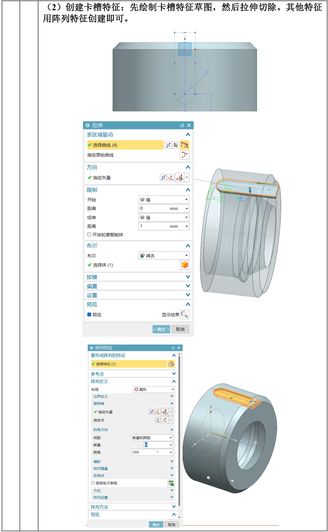Click the 跨角 field showing 360
Screen dimensions: 328x532
tap(152, 452)
